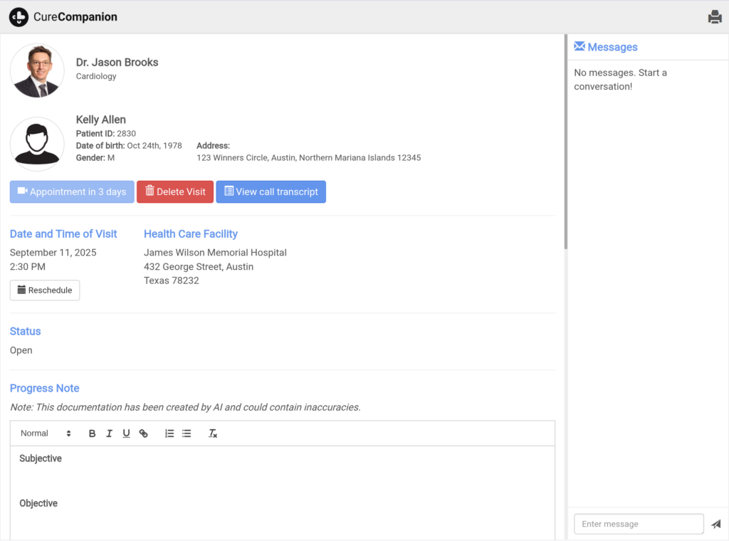Insert a link using the link icon
Image resolution: width=729 pixels, height=541 pixels.
click(143, 434)
